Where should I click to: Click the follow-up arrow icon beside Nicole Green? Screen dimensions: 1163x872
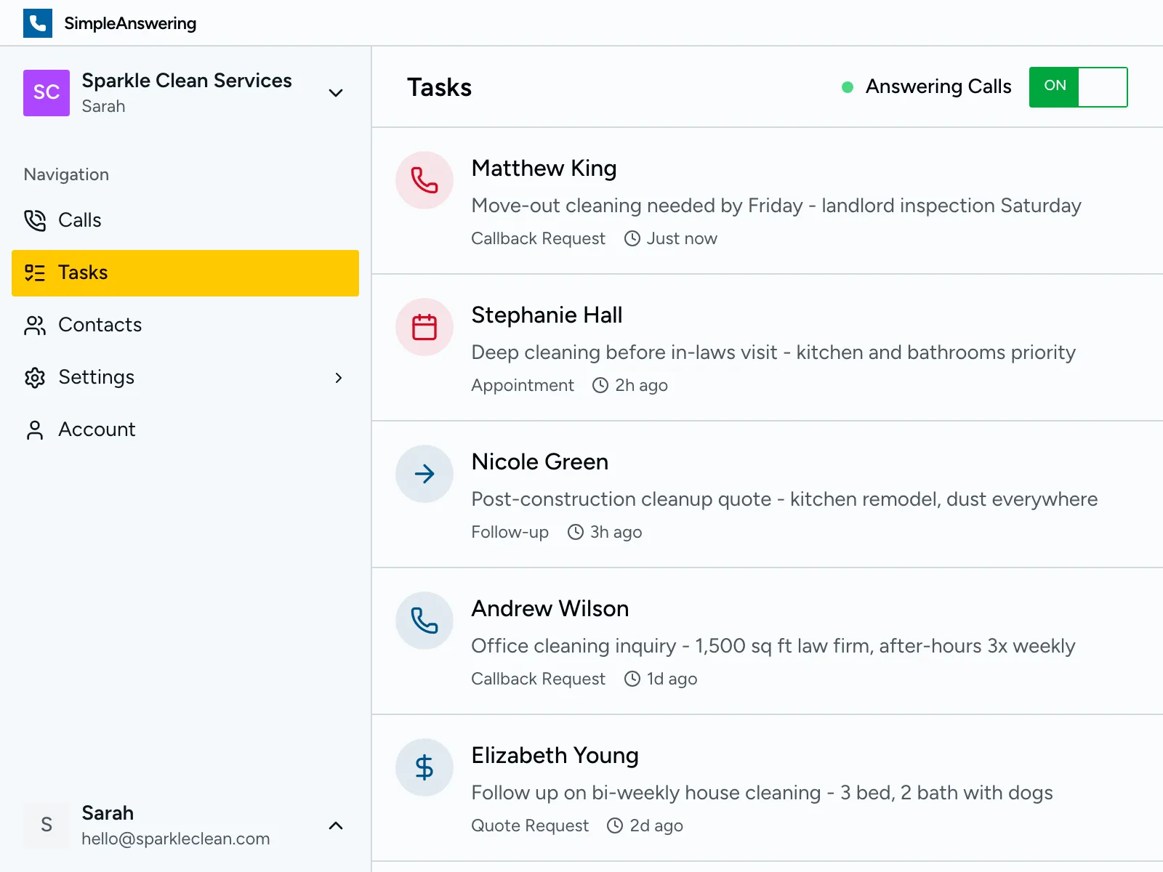tap(424, 474)
